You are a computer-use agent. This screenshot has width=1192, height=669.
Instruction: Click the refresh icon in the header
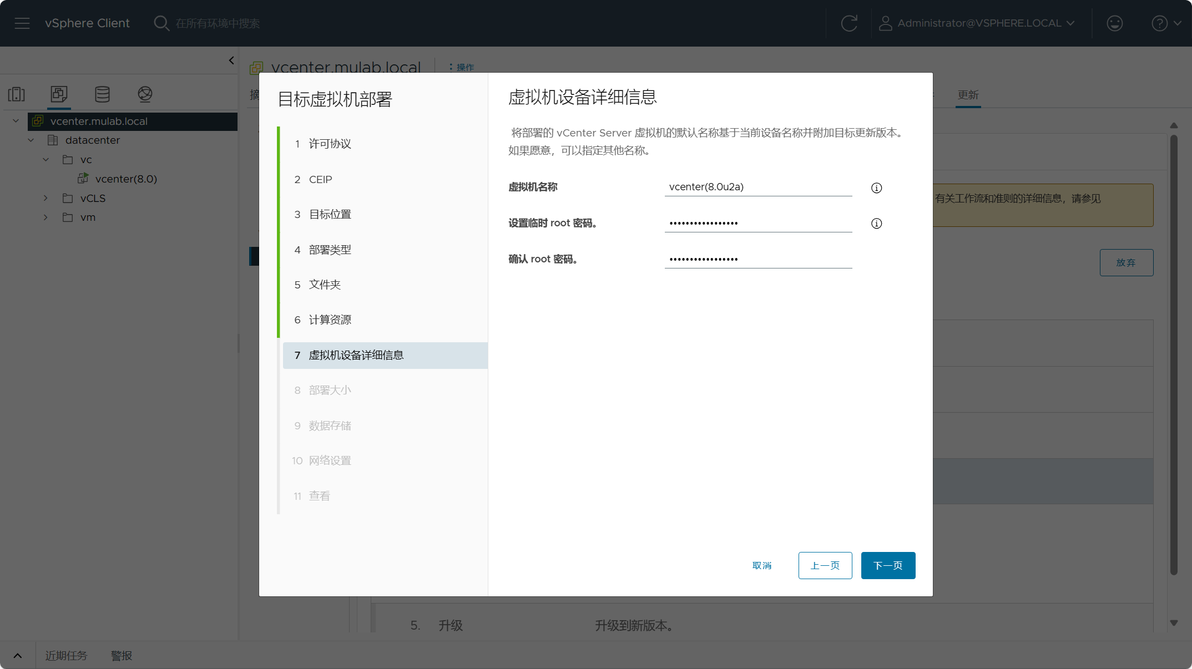[849, 23]
